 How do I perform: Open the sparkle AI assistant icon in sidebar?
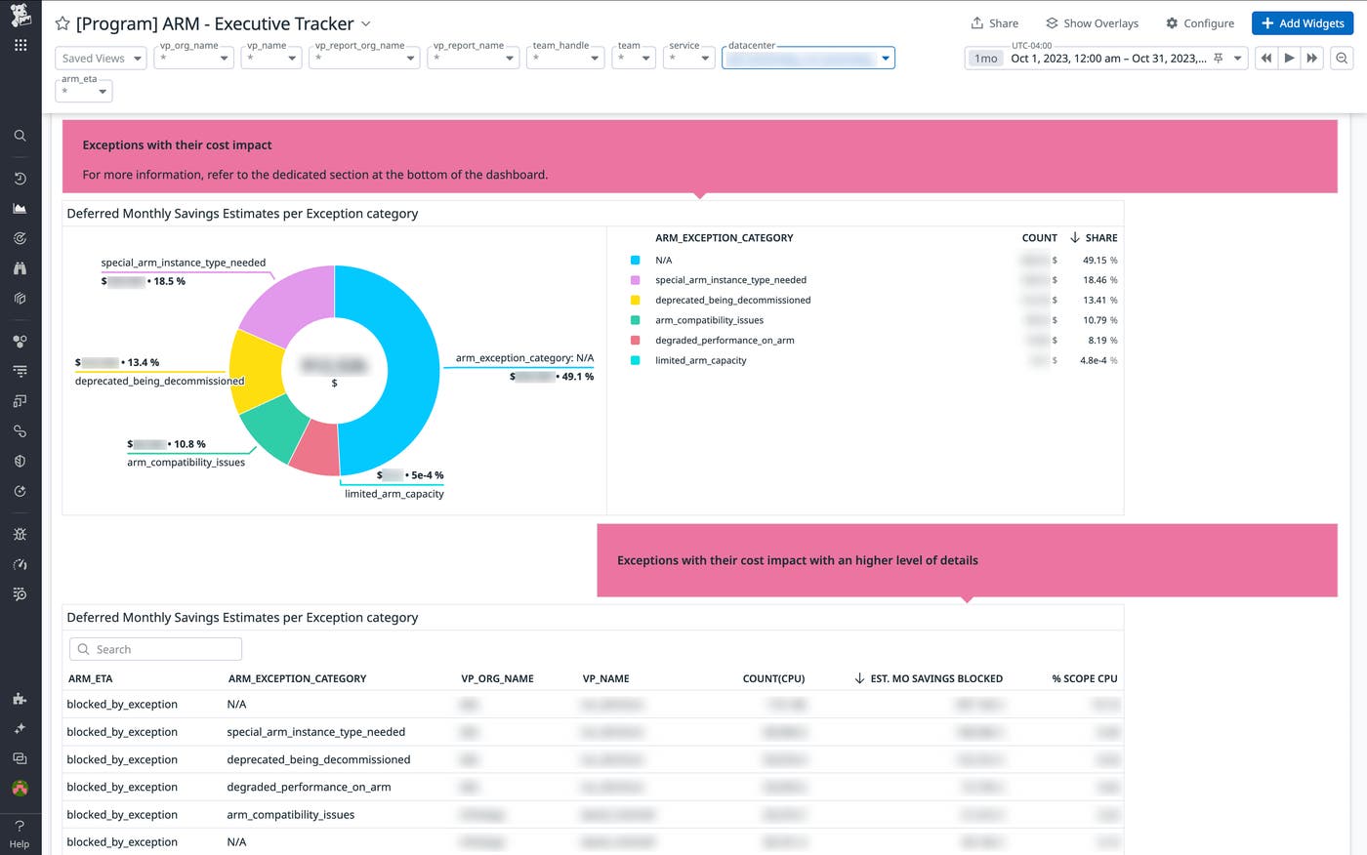coord(20,728)
